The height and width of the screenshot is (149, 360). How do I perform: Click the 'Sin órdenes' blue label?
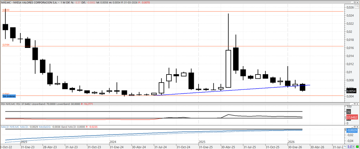[9, 96]
